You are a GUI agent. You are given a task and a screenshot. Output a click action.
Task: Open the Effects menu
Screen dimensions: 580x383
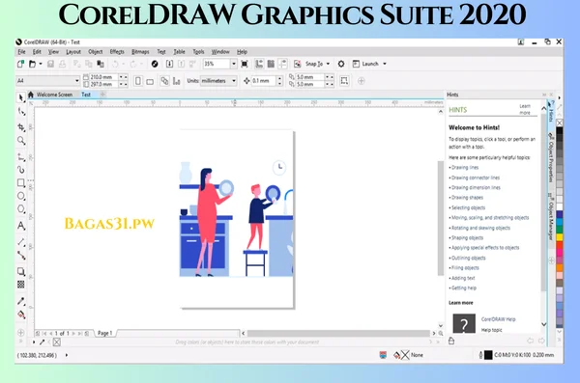[x=117, y=52]
